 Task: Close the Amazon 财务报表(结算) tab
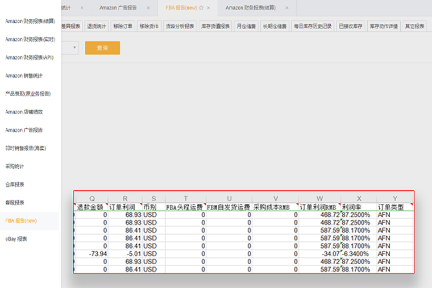pyautogui.click(x=286, y=8)
